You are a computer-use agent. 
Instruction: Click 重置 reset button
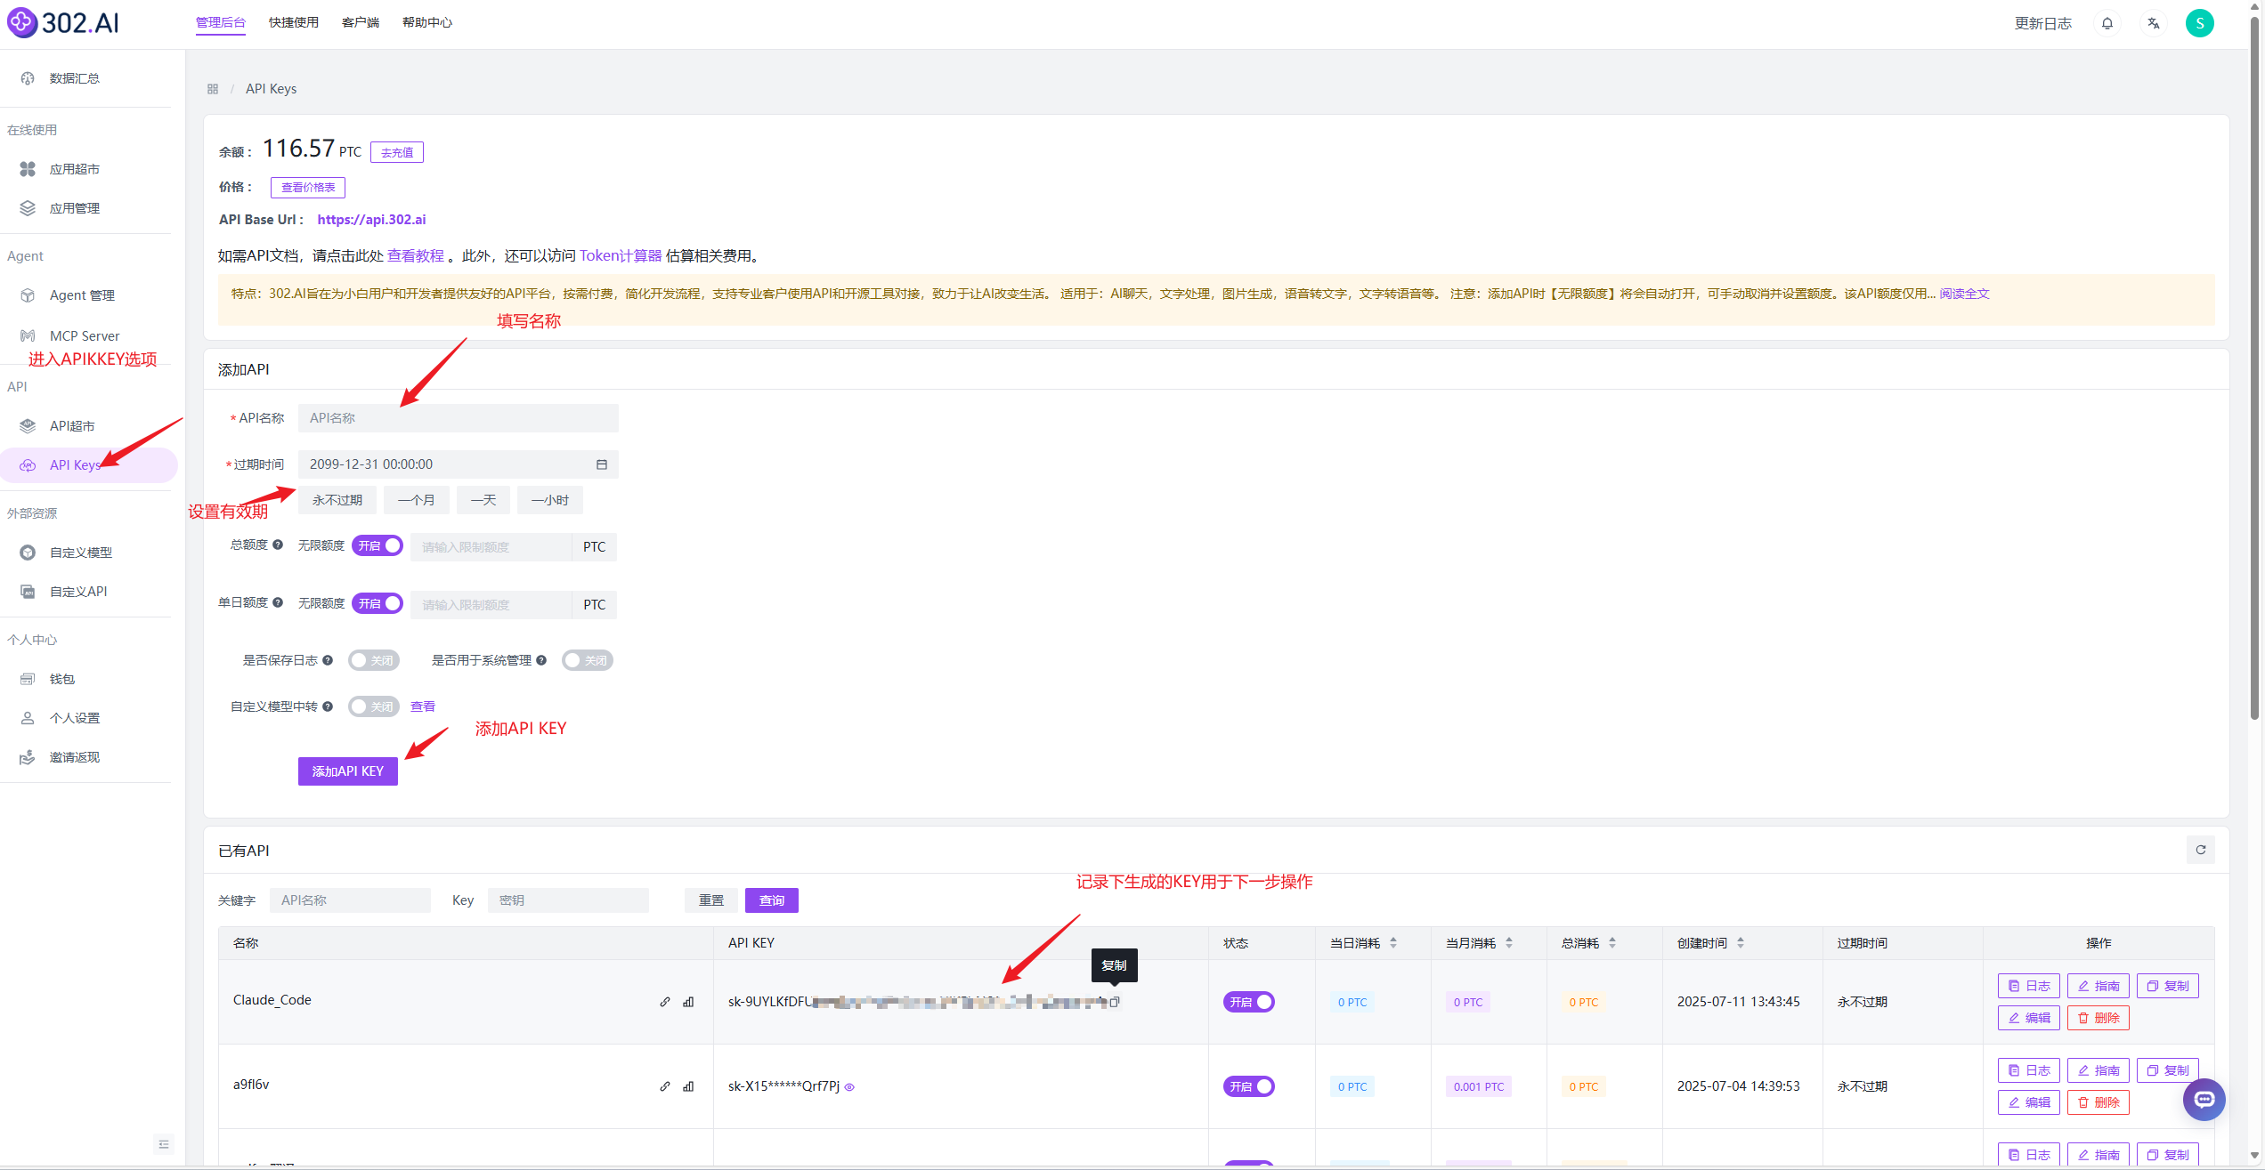(x=711, y=900)
